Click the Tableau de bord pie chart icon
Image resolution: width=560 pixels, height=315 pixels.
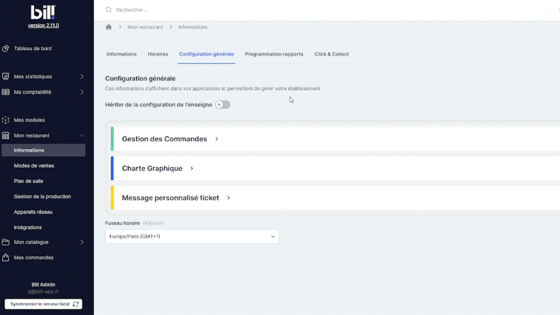[5, 49]
